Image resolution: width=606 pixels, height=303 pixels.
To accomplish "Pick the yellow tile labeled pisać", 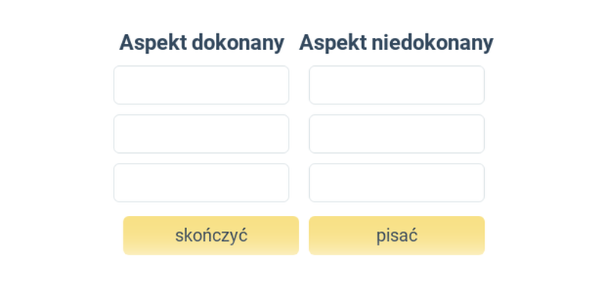I will pyautogui.click(x=397, y=236).
